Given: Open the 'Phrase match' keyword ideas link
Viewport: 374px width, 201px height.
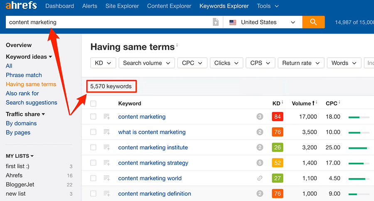Looking at the screenshot, I should click(24, 75).
